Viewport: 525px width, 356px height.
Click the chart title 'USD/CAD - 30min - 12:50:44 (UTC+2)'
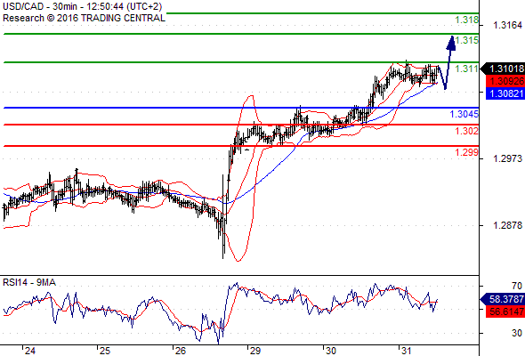coord(83,6)
